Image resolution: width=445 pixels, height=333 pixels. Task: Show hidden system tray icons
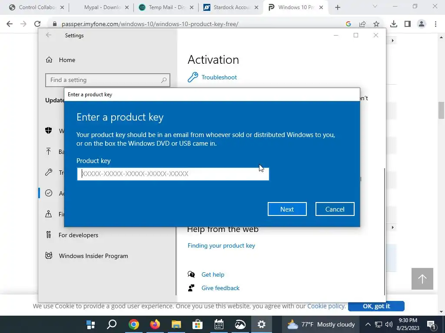(x=368, y=324)
